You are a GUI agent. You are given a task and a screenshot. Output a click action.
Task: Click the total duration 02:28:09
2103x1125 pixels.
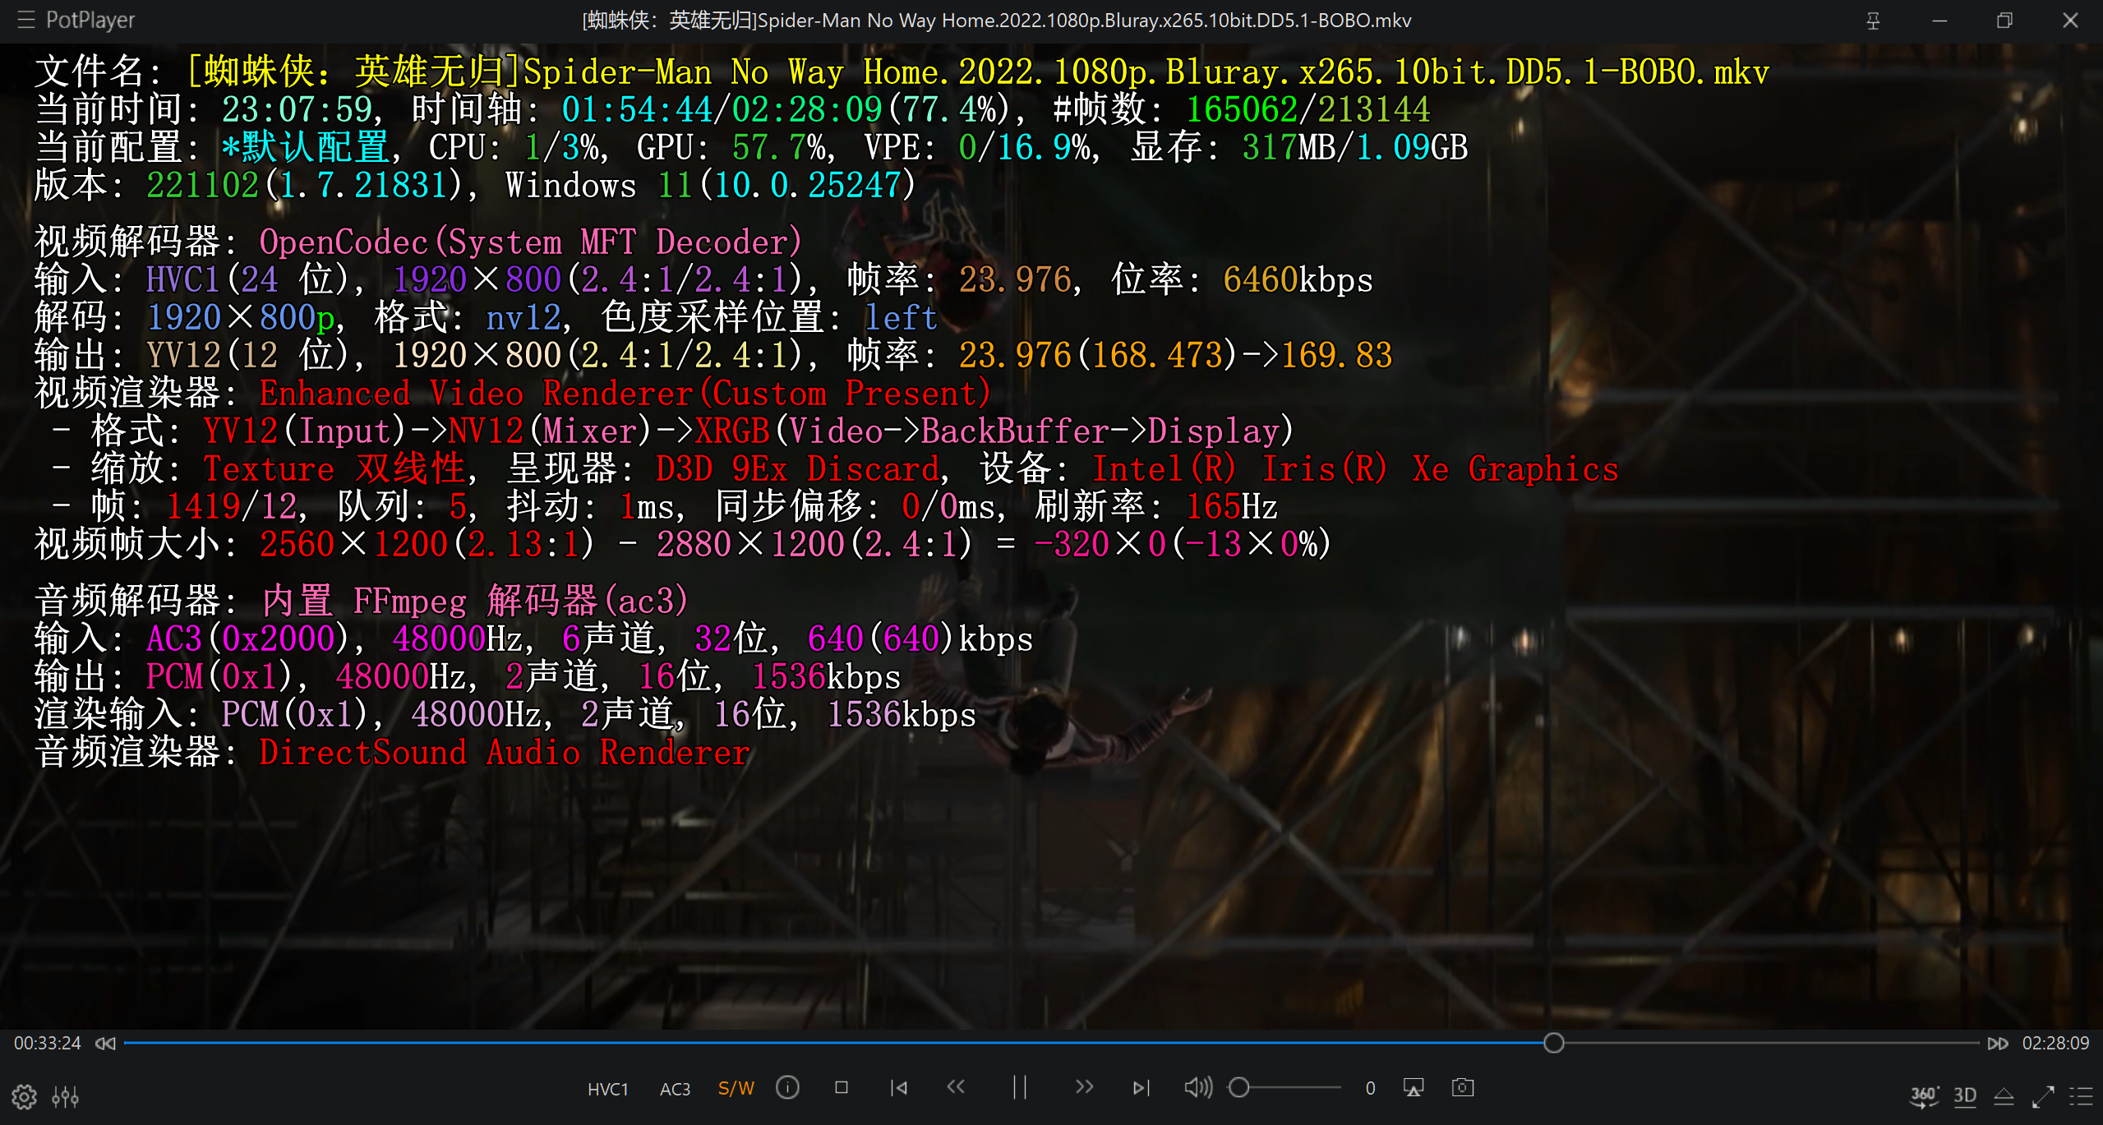(x=2055, y=1044)
